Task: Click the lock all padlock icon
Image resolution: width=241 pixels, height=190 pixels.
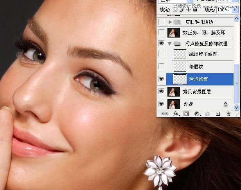Action: coord(195,10)
